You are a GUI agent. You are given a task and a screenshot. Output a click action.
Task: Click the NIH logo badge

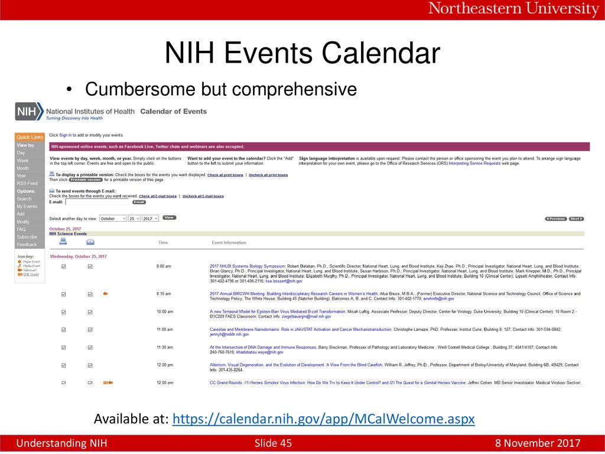pos(30,112)
